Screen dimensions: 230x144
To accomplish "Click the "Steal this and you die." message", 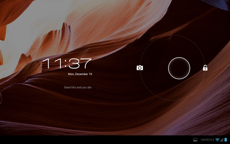I will click(78, 87).
